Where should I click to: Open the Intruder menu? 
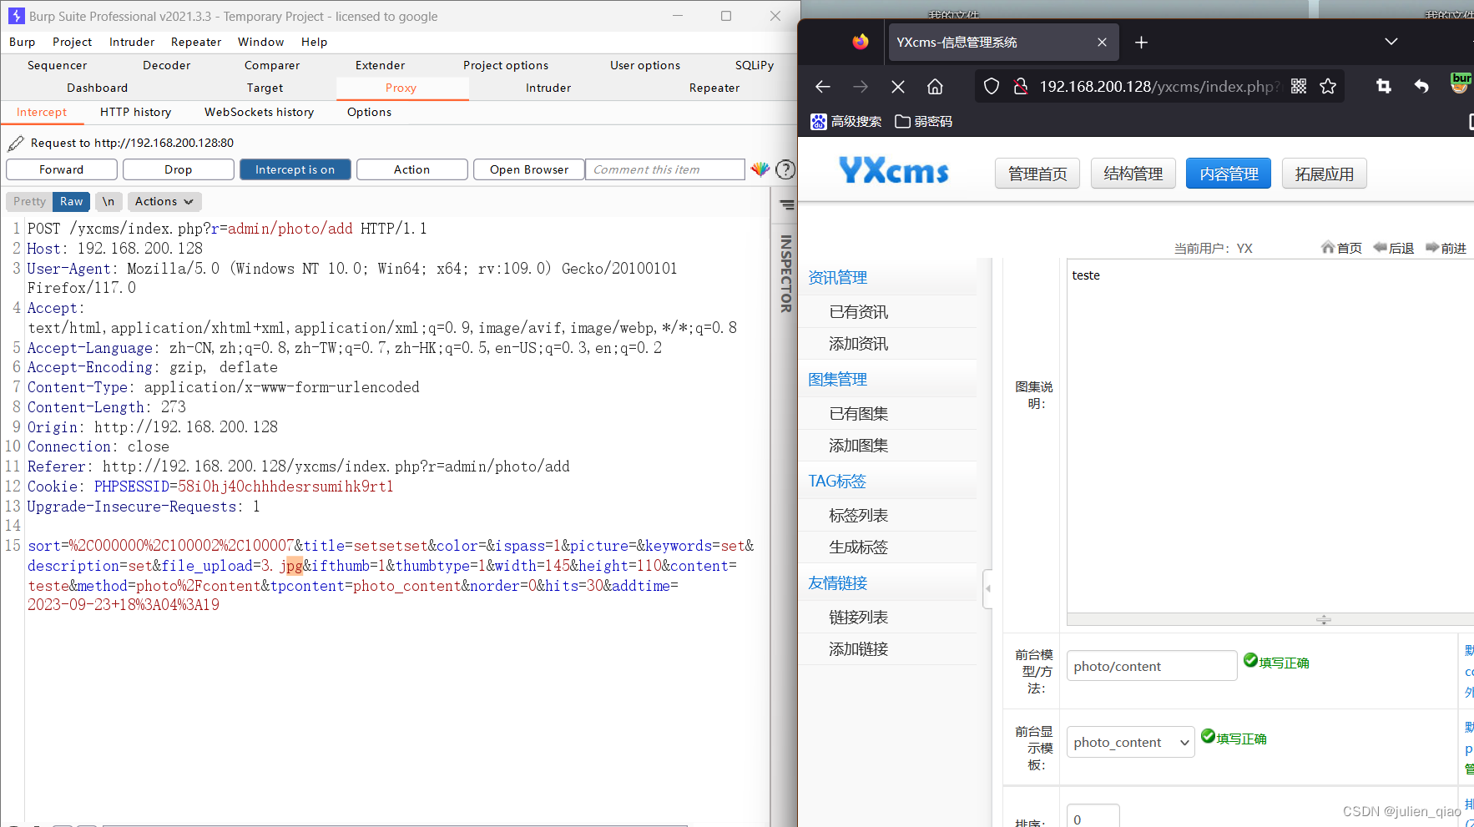tap(132, 42)
